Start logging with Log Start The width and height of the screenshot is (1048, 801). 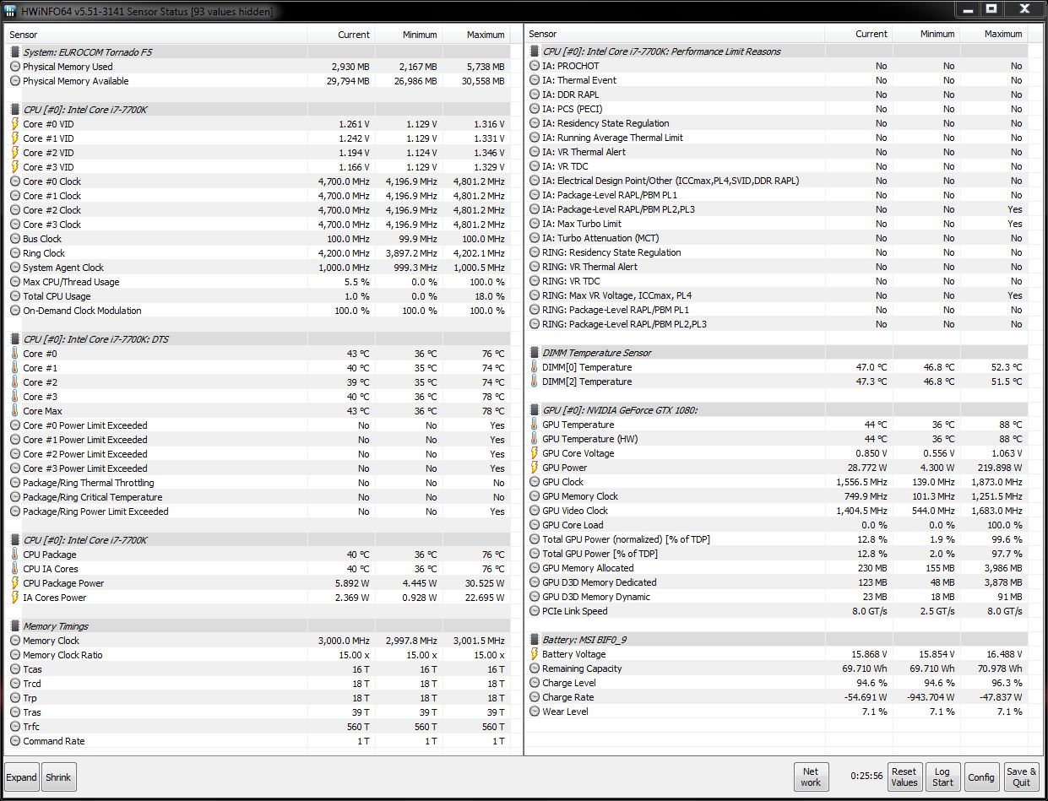click(x=942, y=777)
